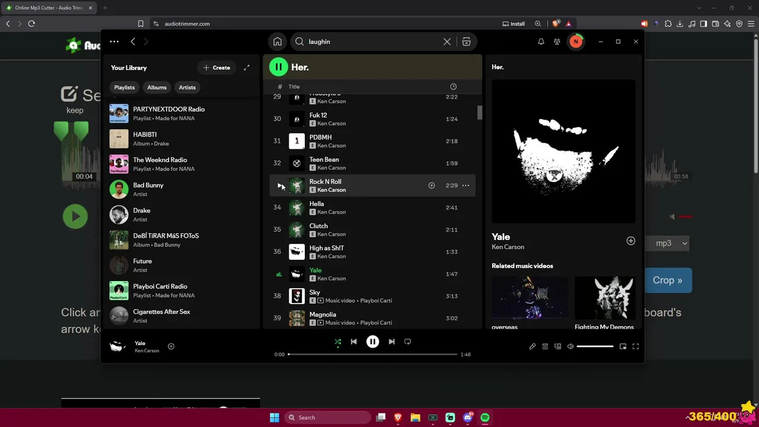Viewport: 759px width, 427px height.
Task: Pause the Her. playlist with green button
Action: coord(279,67)
